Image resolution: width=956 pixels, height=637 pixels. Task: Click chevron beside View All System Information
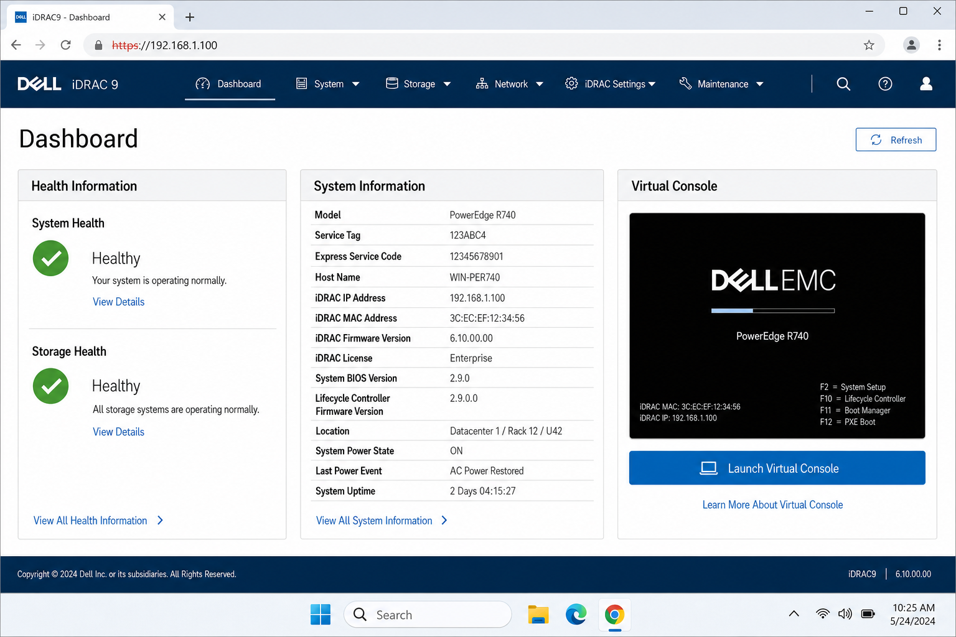pyautogui.click(x=444, y=521)
